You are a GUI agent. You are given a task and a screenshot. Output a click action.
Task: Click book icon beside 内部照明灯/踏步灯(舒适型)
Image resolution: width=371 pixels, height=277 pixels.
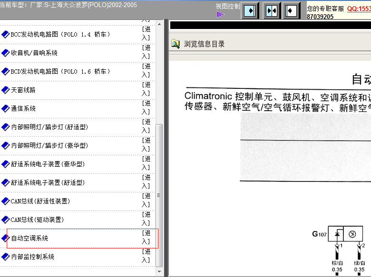pos(5,127)
